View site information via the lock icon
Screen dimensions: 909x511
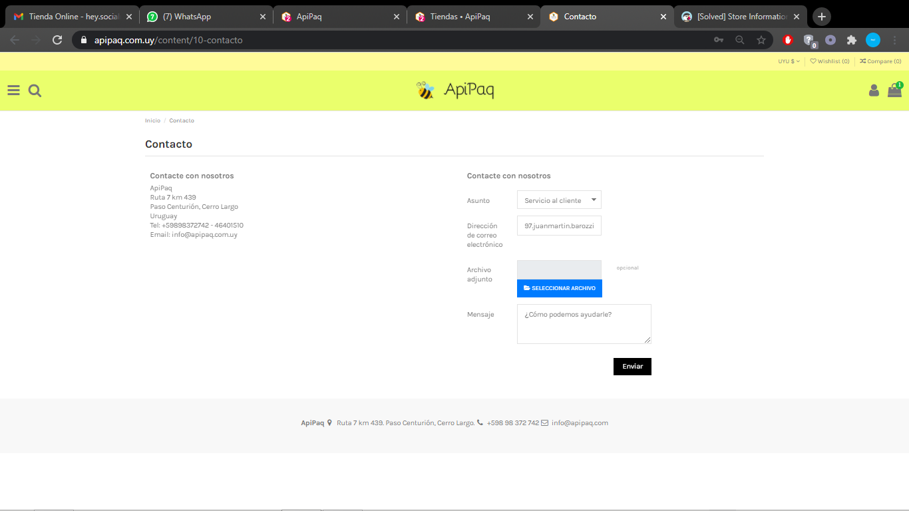pyautogui.click(x=83, y=40)
